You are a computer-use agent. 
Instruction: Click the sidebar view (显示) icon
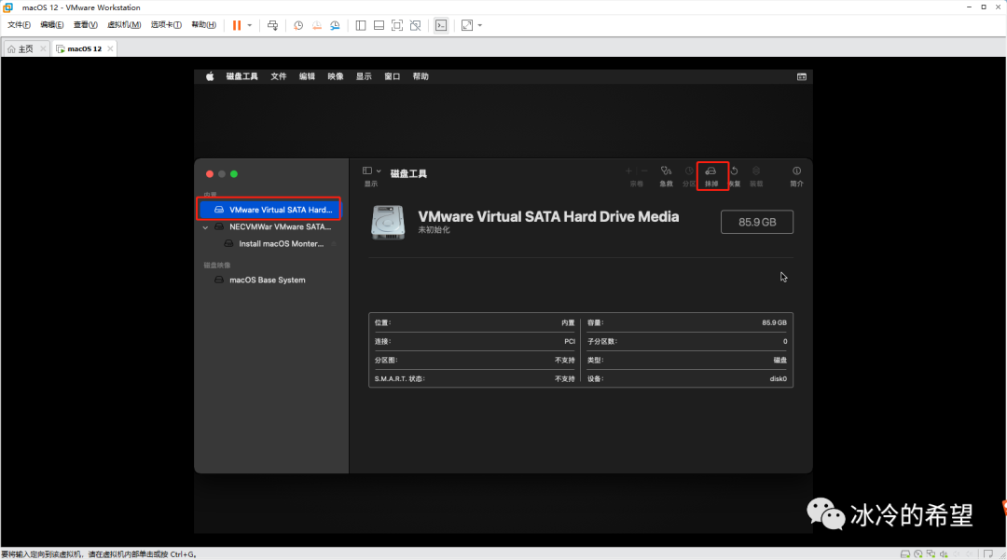367,171
